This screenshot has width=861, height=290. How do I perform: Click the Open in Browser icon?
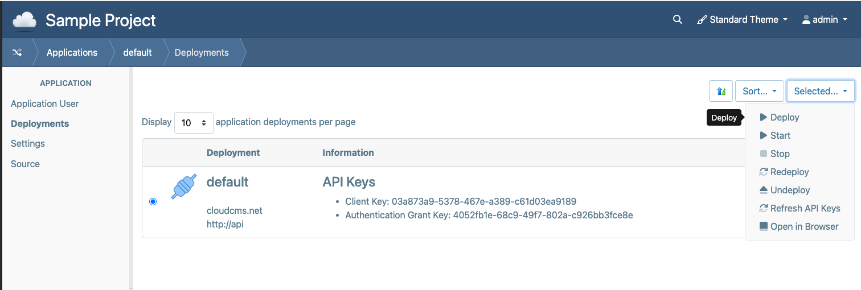(x=764, y=226)
